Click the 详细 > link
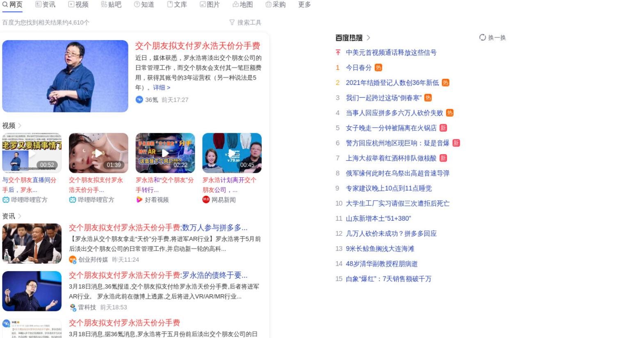The image size is (630, 338). click(162, 87)
